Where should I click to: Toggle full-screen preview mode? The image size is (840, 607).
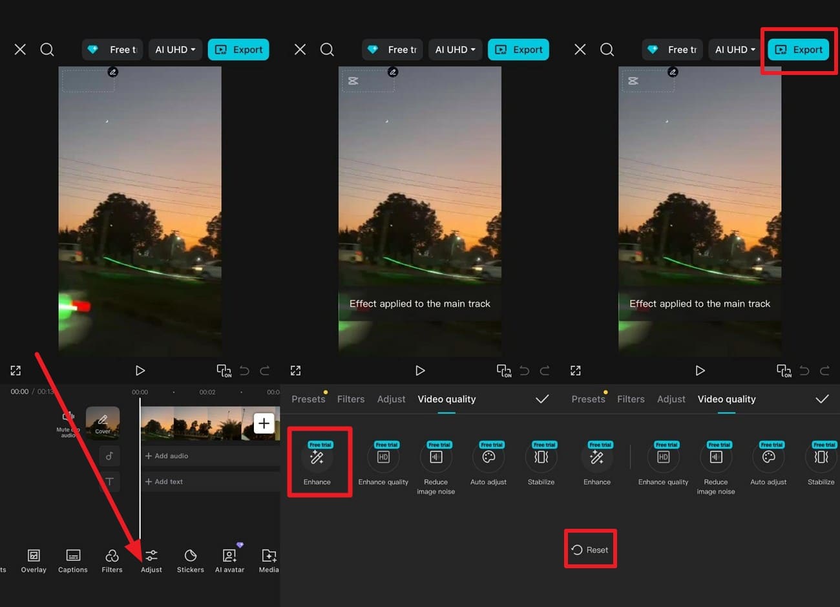tap(16, 370)
